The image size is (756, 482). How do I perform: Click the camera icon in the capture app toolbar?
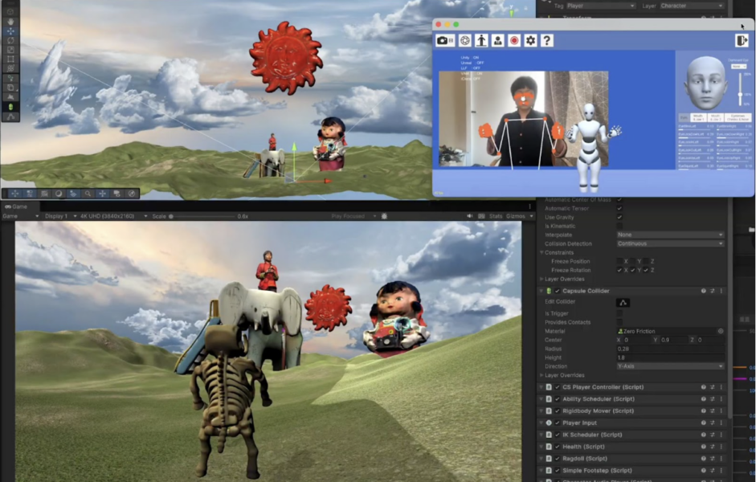click(x=445, y=40)
